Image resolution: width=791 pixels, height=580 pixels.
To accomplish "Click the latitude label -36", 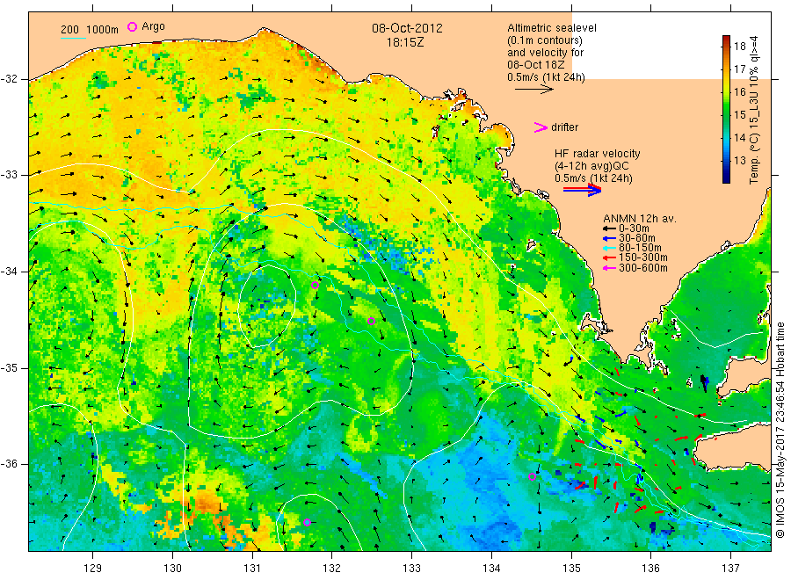I will [x=10, y=463].
